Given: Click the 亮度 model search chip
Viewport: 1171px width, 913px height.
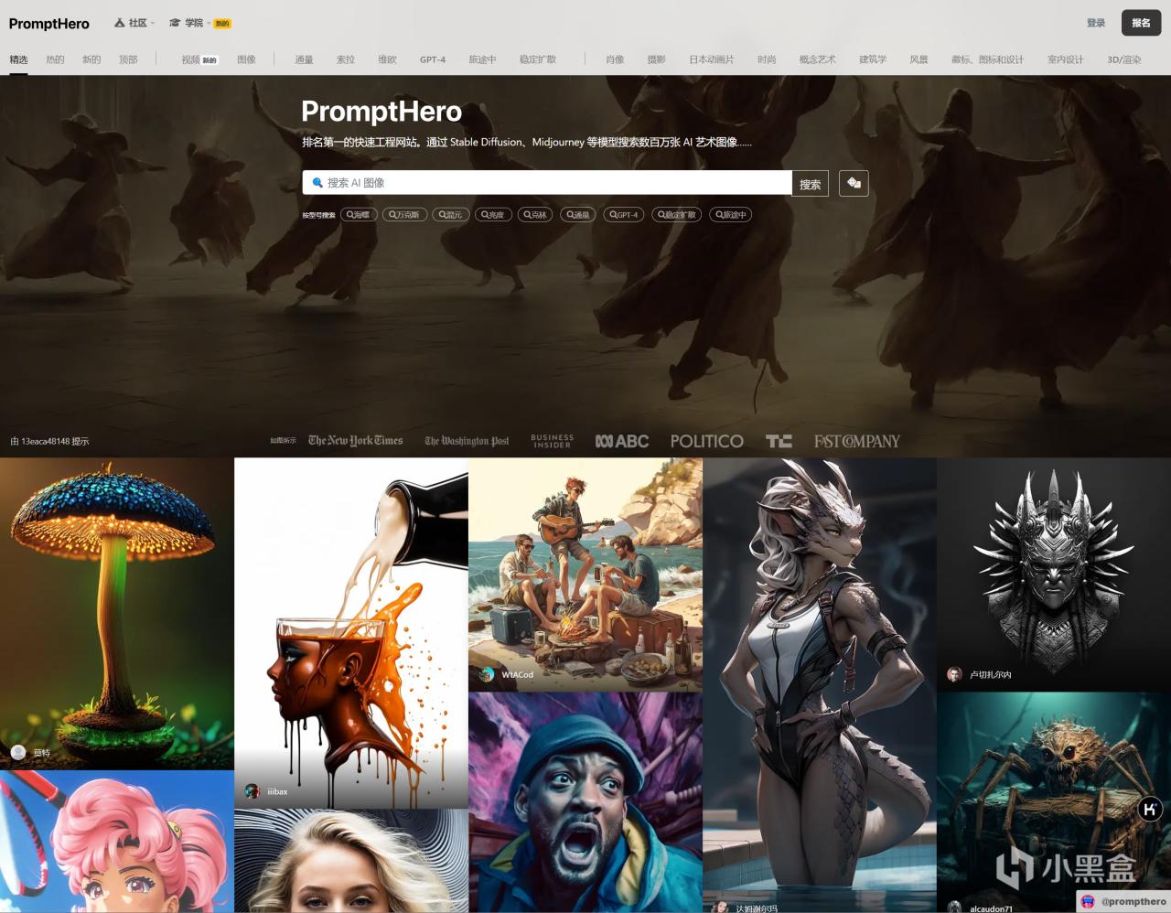Looking at the screenshot, I should pyautogui.click(x=493, y=215).
